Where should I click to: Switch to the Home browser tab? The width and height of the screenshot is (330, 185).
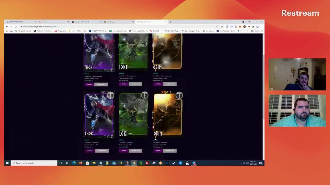pyautogui.click(x=54, y=22)
